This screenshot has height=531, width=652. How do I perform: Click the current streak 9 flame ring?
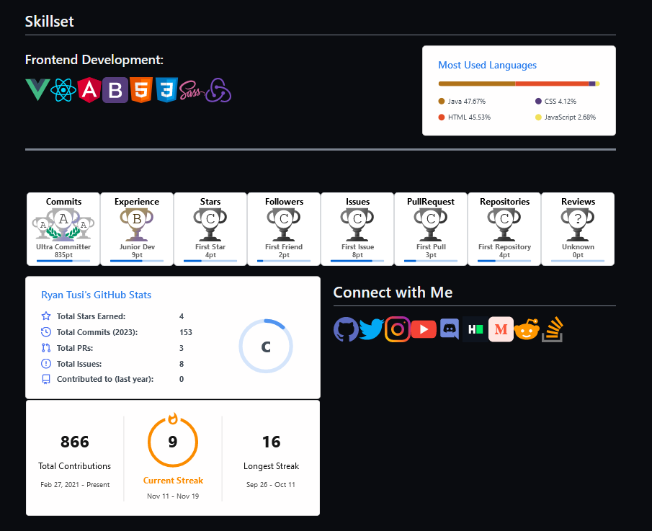coord(173,441)
